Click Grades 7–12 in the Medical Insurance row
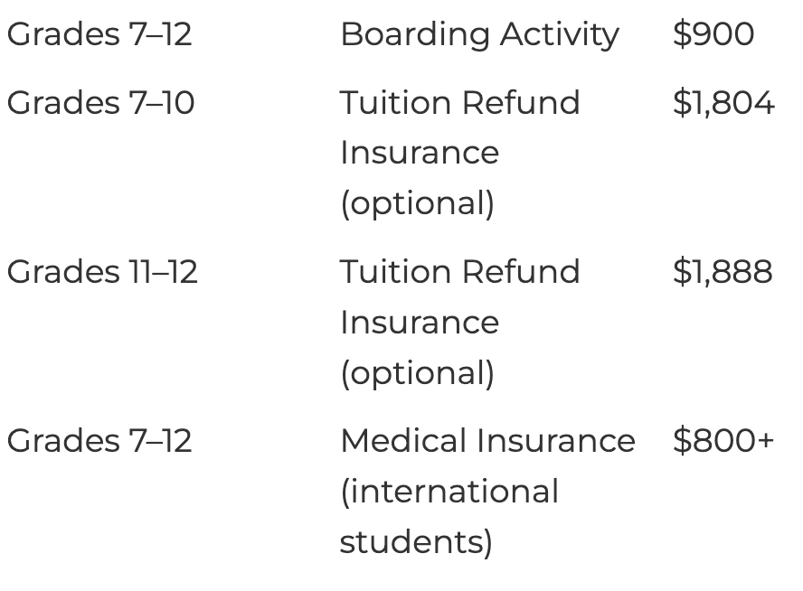 click(99, 441)
